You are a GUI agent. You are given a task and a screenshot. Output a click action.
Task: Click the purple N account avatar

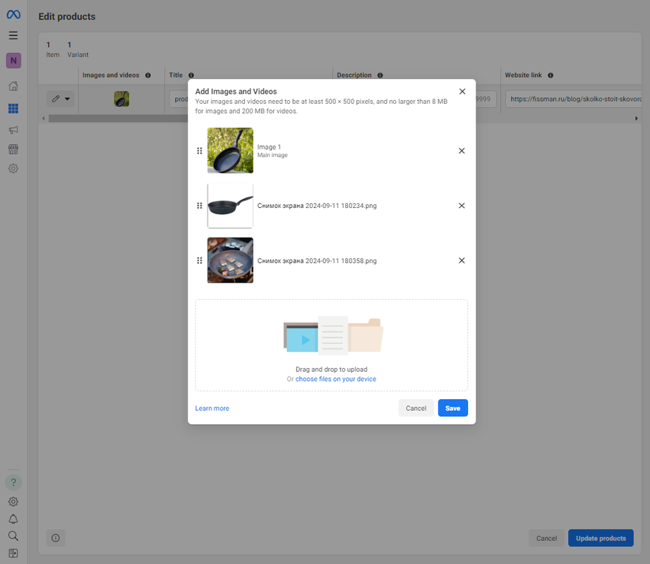[x=13, y=61]
